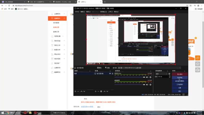Click the 工作室模式 studio mode button
Viewport: 204px width, 115px height.
180,84
